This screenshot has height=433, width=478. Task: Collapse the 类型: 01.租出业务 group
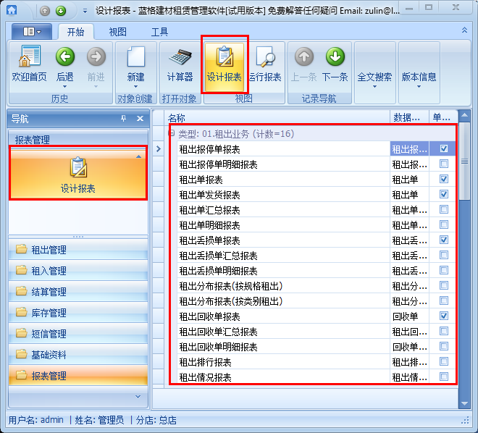[x=172, y=133]
